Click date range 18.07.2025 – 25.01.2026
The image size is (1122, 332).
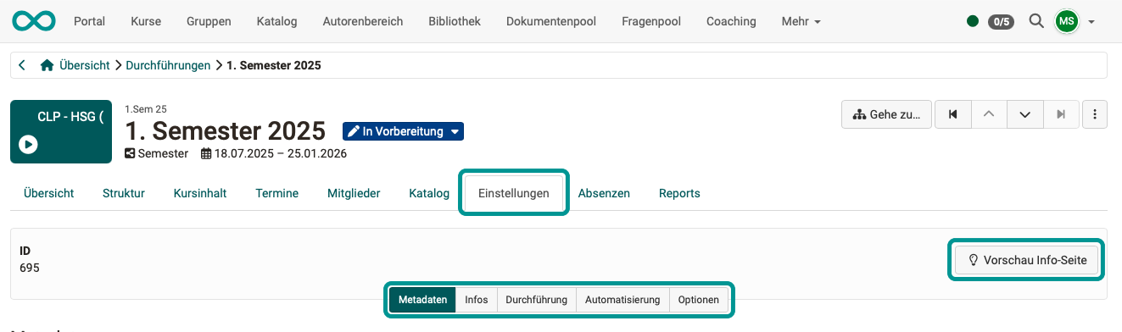281,154
